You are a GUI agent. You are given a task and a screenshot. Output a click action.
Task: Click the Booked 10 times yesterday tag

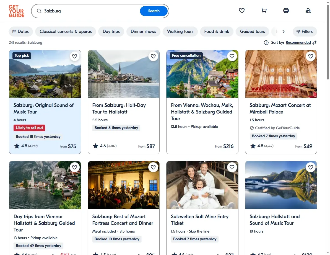(117, 239)
